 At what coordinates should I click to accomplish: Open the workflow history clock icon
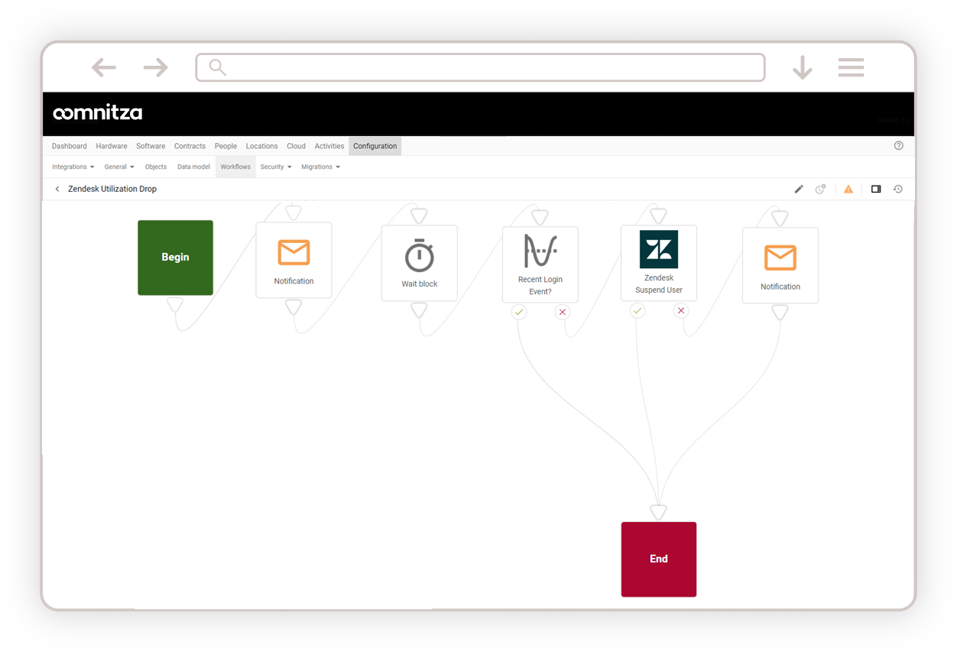coord(898,189)
